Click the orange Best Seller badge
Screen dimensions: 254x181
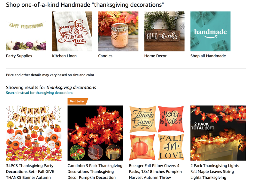click(77, 101)
